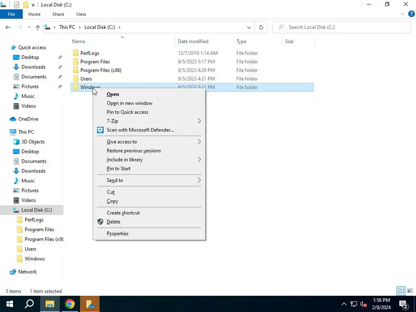Screen dimensions: 416x312
Task: Open the Network icon in sidebar
Action: pyautogui.click(x=13, y=272)
